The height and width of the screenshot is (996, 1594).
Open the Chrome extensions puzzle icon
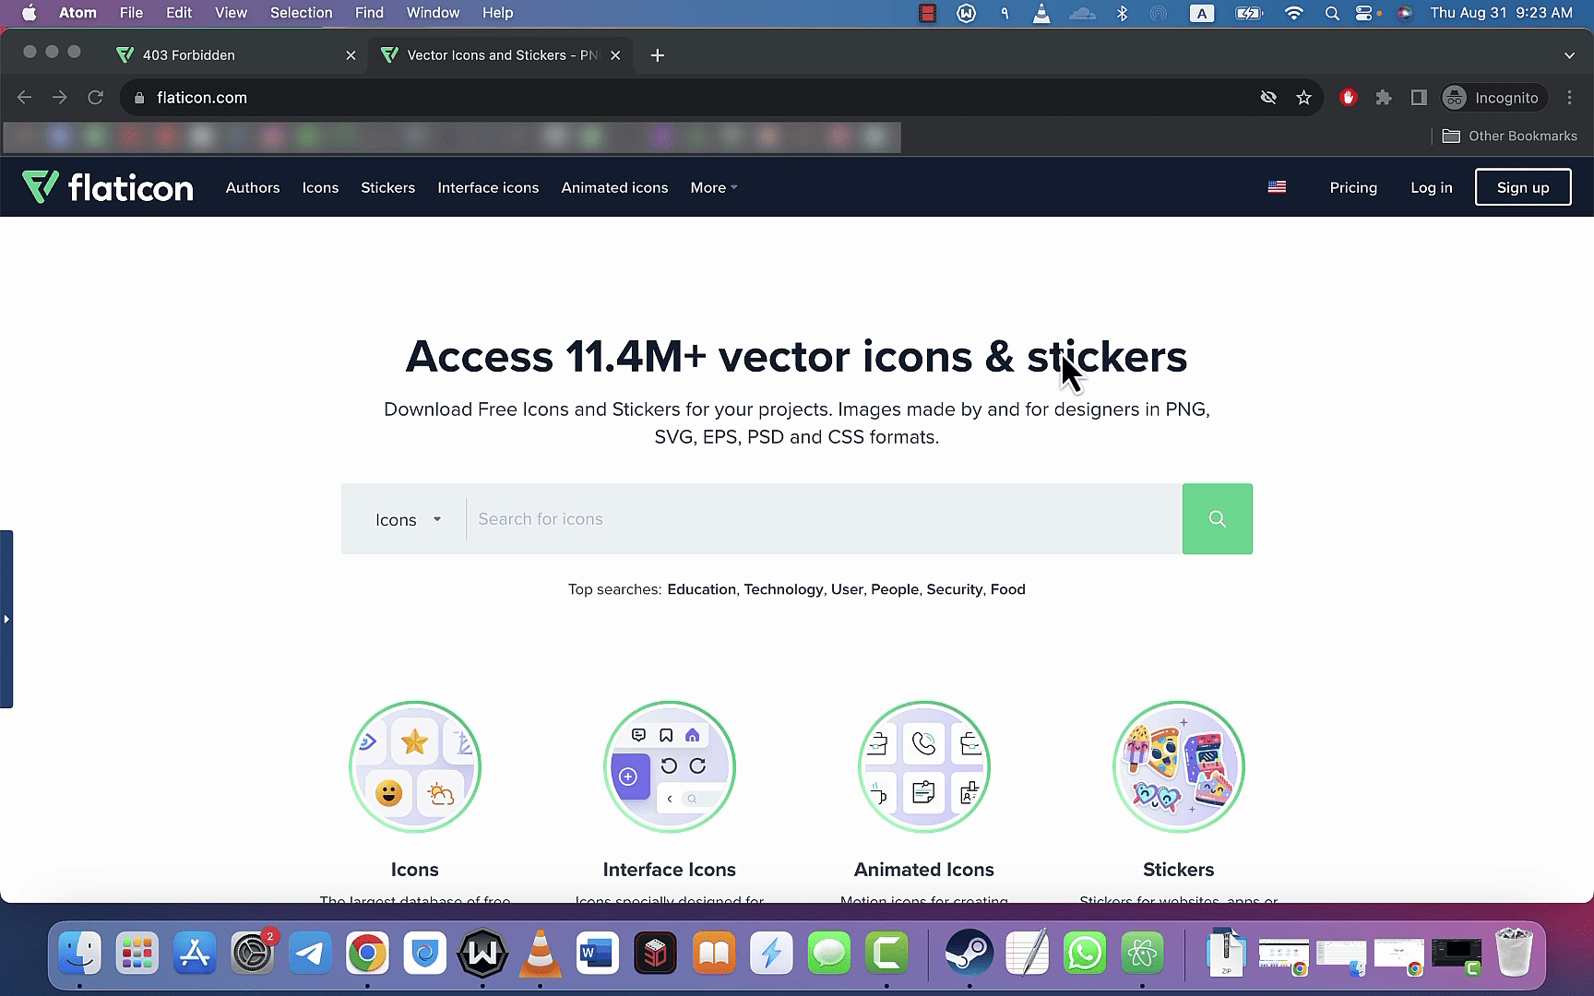[x=1383, y=98]
